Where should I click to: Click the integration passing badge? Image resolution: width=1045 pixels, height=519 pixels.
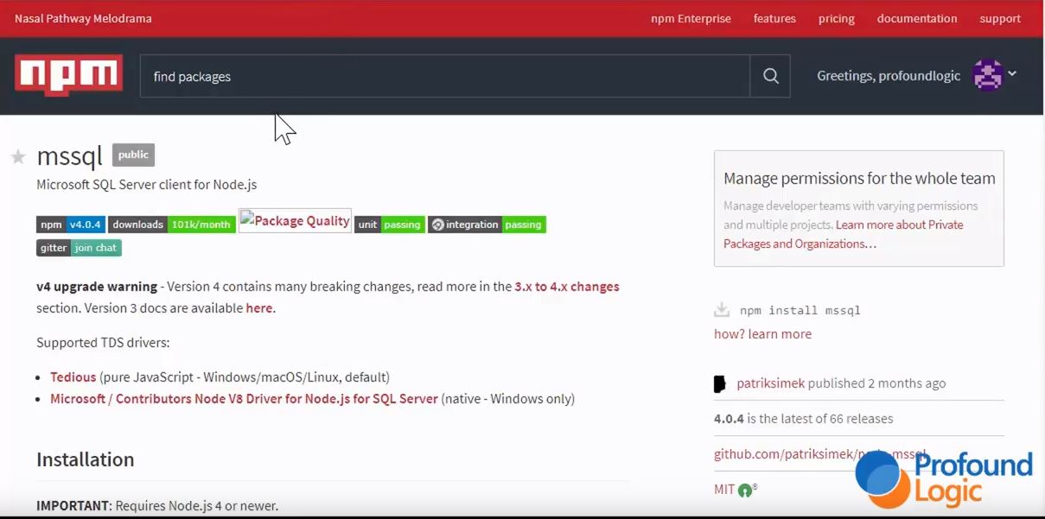487,225
